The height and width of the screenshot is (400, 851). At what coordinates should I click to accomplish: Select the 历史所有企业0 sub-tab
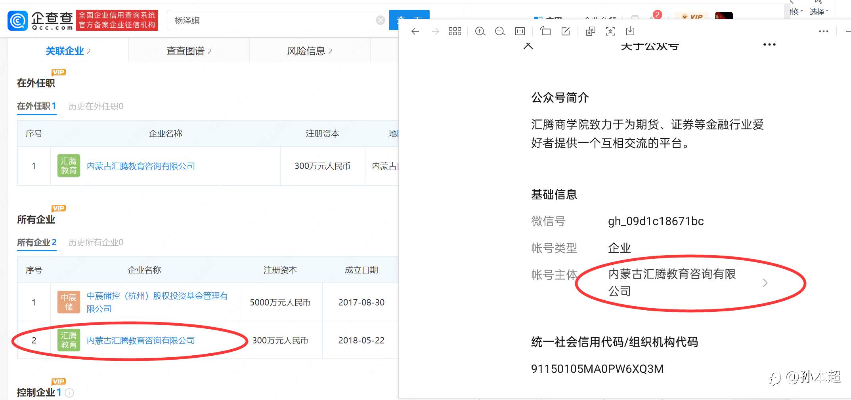click(x=96, y=242)
